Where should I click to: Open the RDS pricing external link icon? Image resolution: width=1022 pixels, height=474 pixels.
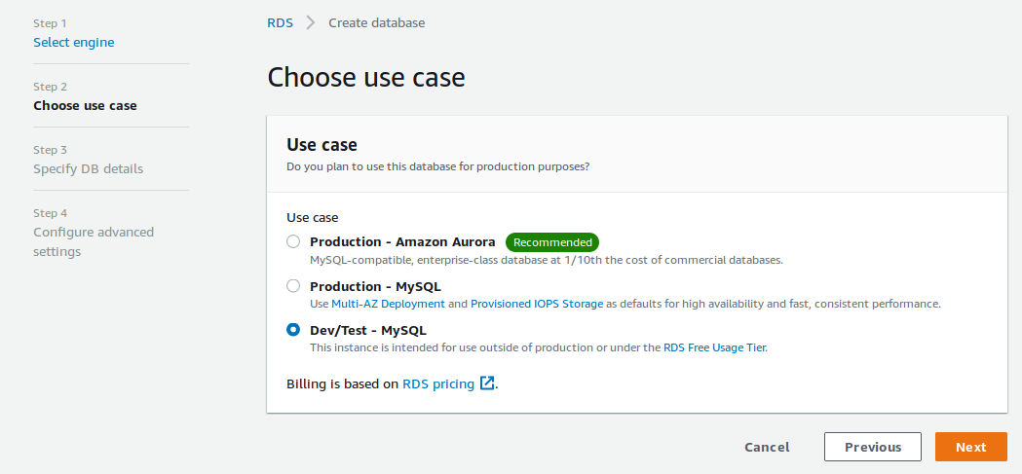487,383
